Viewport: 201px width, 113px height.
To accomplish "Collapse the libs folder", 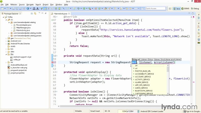I will (x=6, y=54).
